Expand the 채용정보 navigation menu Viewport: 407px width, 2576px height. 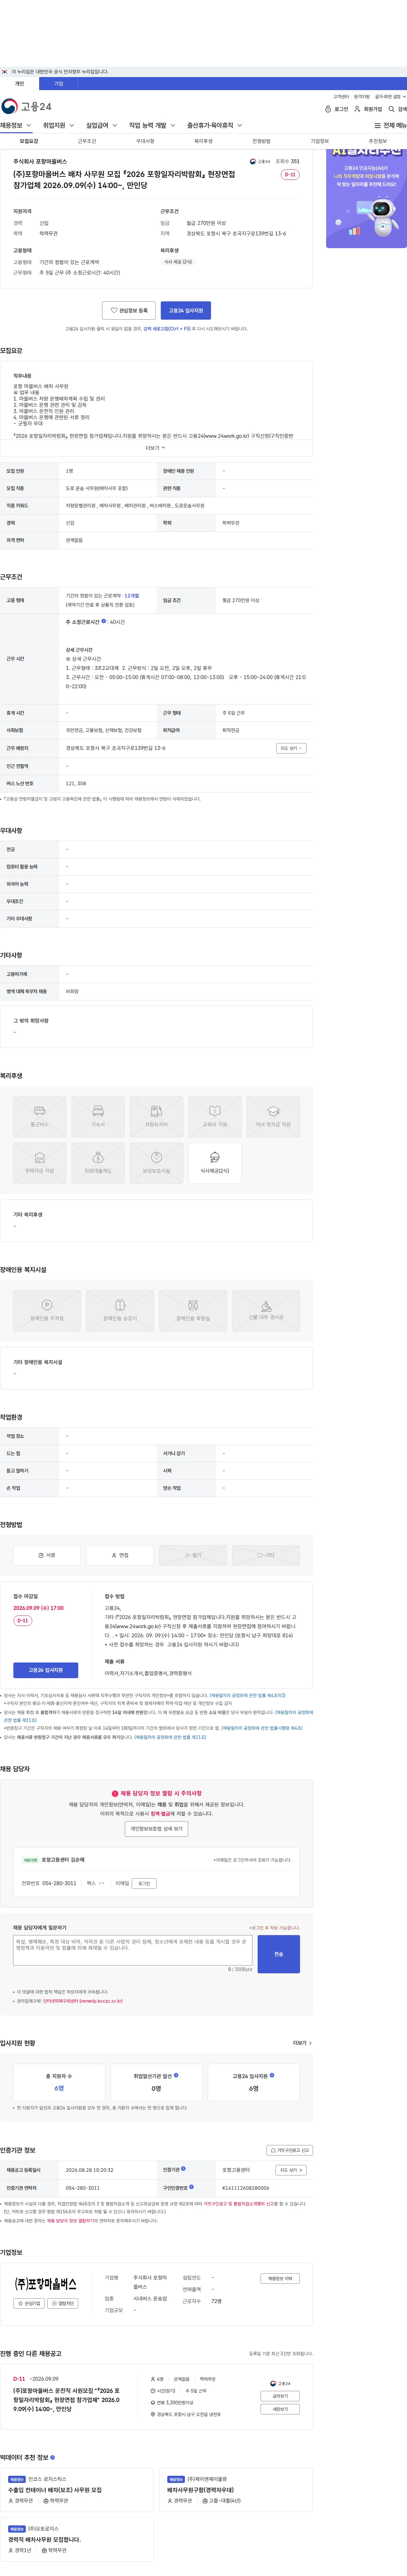(16, 126)
